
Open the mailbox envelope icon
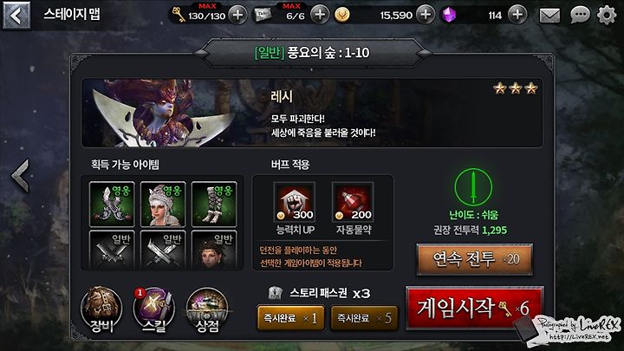[549, 16]
